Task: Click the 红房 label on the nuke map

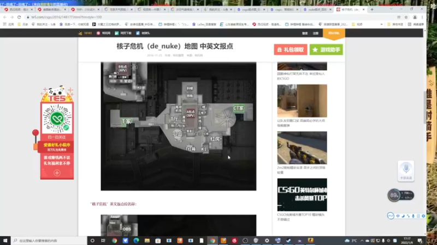Action: [215, 139]
